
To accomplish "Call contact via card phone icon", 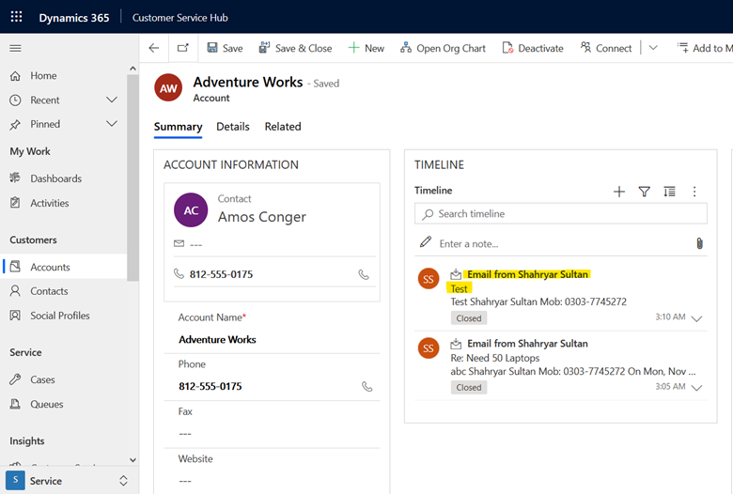I will tap(364, 275).
